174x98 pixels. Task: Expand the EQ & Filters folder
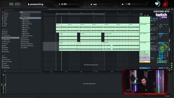coord(20,40)
